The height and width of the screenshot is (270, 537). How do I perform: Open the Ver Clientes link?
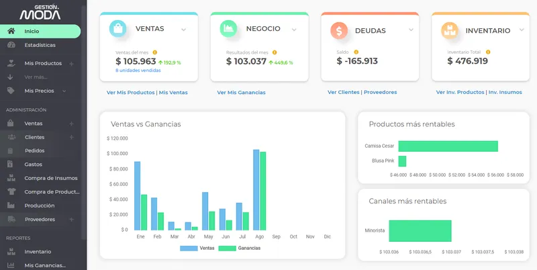tap(344, 92)
